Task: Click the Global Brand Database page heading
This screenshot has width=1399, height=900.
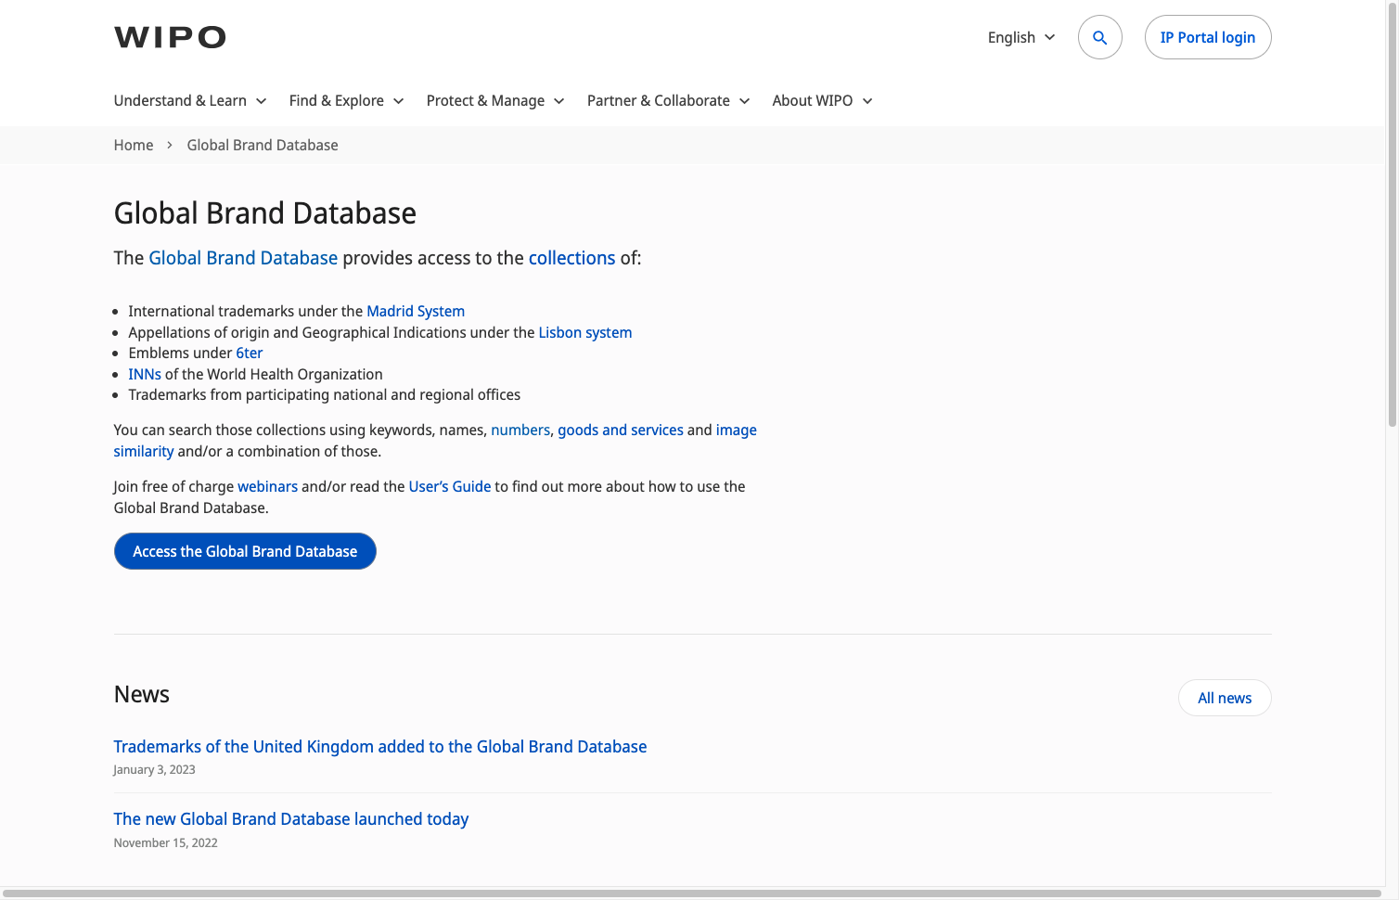Action: (265, 213)
